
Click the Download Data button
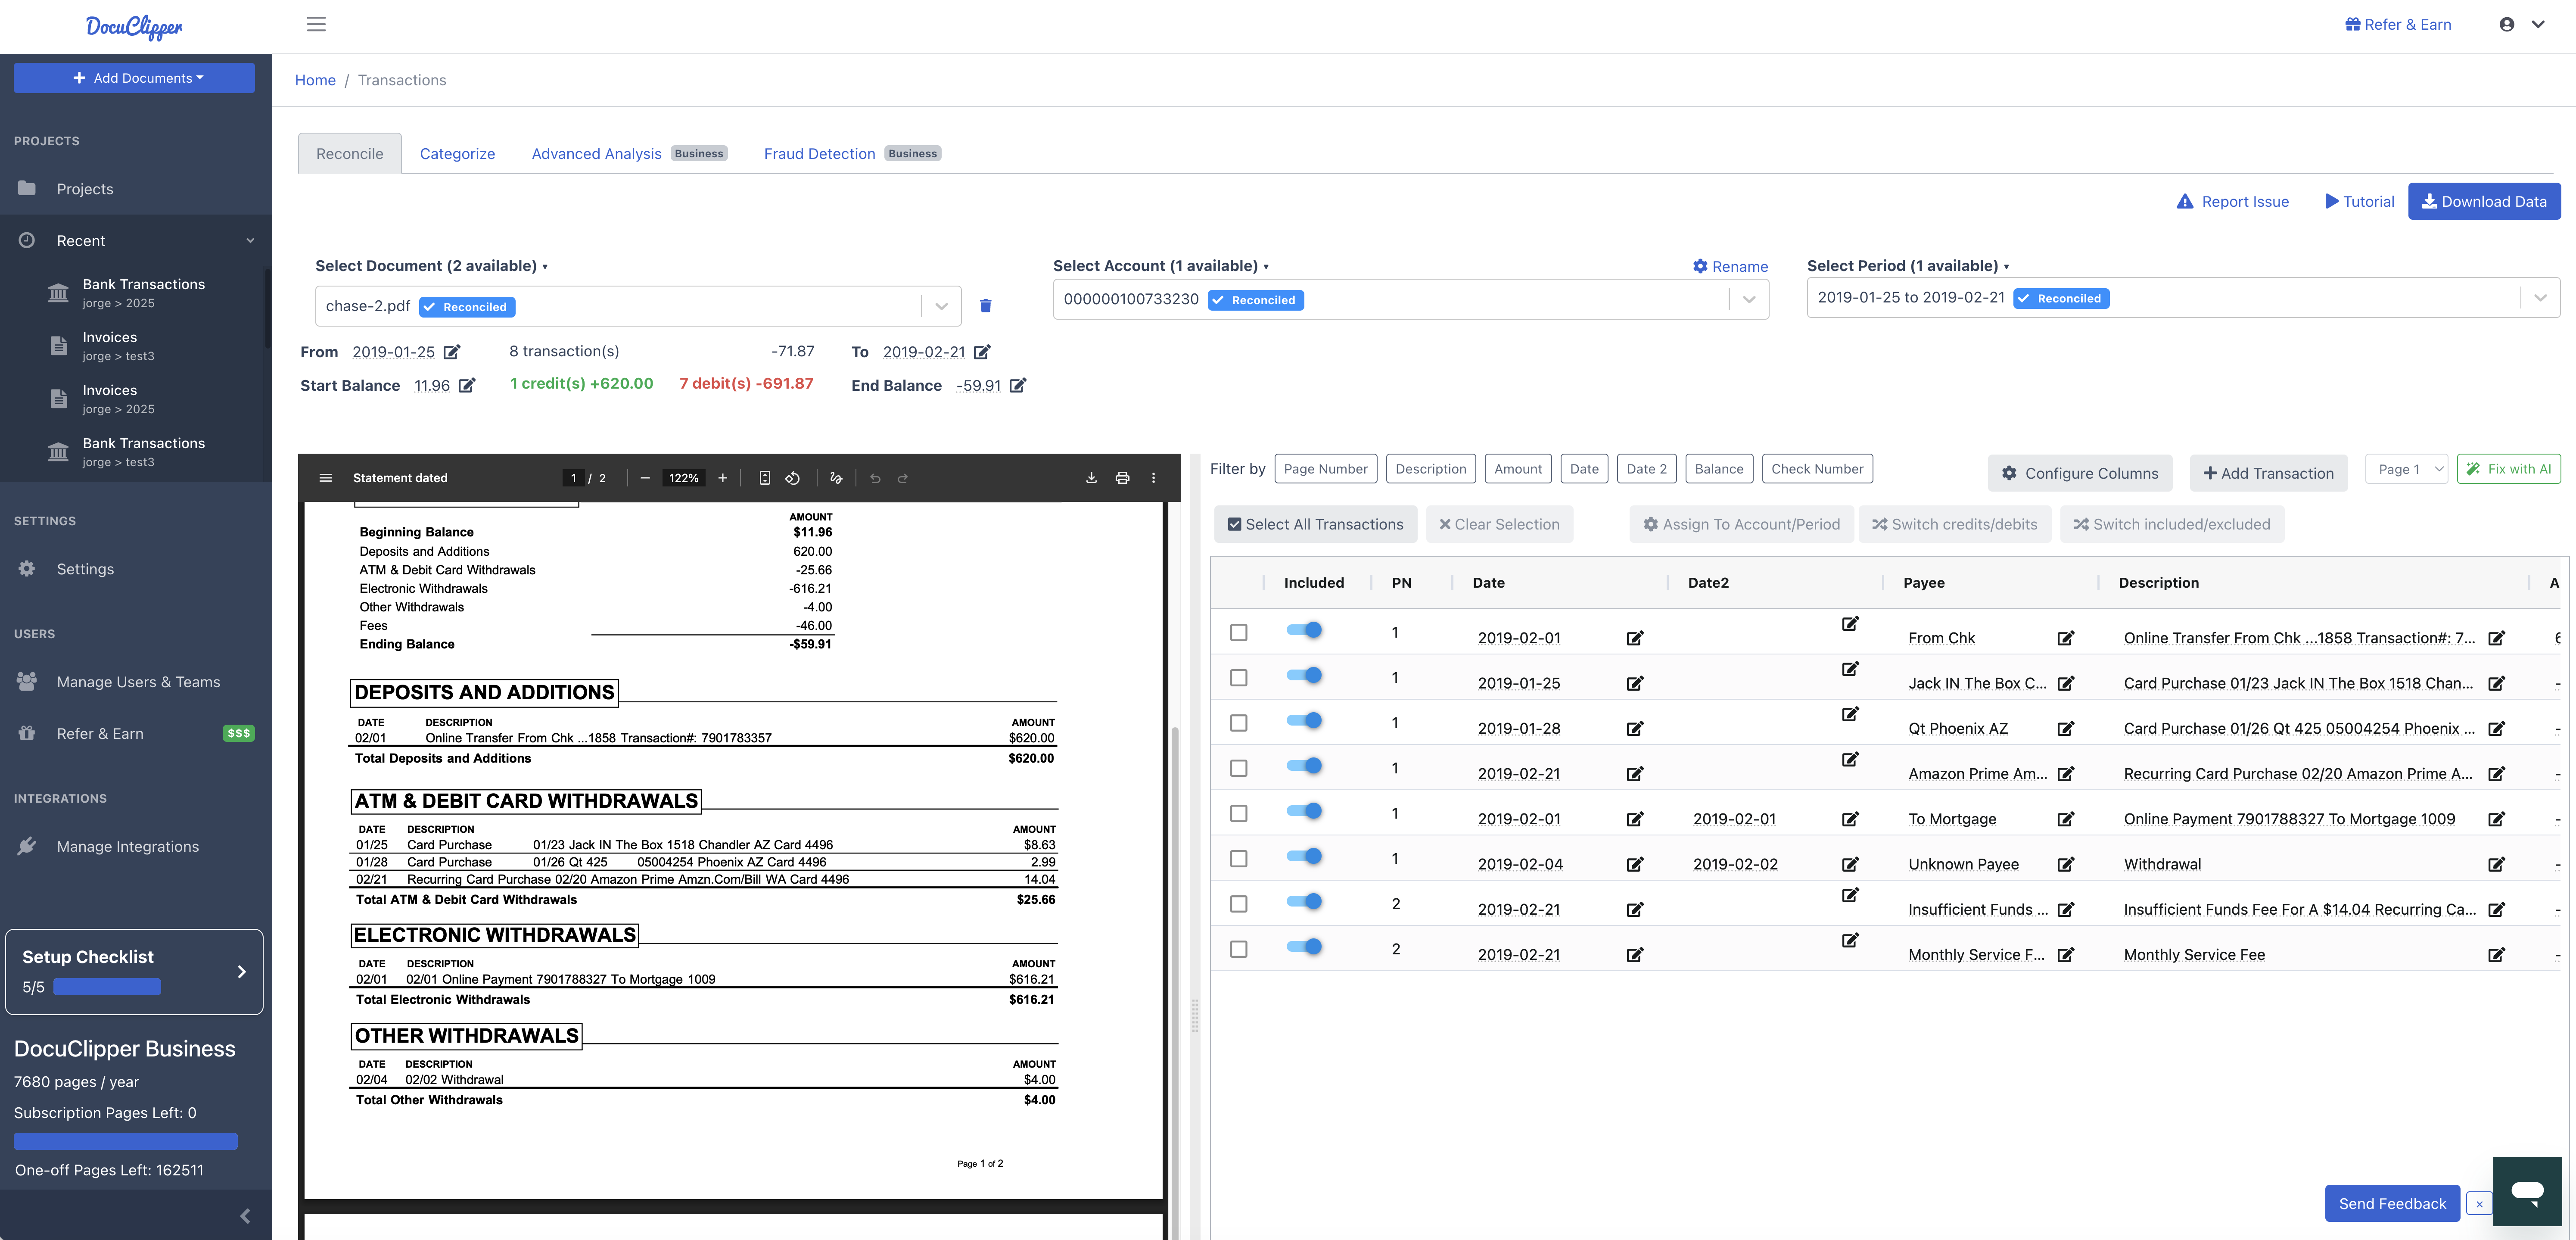[2484, 201]
